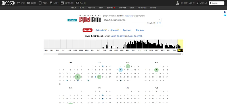Open the Software floppy disk icon
The height and width of the screenshot is (104, 227).
[62, 3]
